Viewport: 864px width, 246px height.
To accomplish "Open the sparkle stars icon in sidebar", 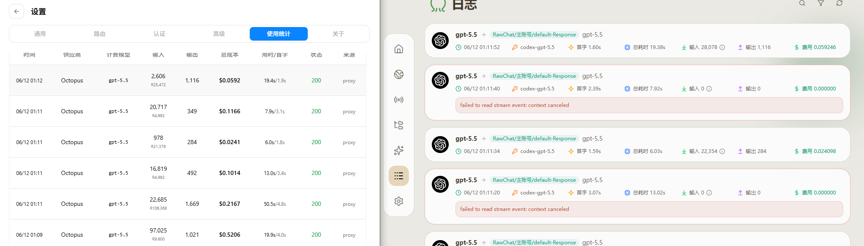I will (399, 150).
